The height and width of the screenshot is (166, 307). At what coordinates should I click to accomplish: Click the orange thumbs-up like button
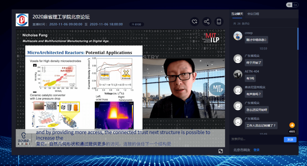(x=292, y=125)
